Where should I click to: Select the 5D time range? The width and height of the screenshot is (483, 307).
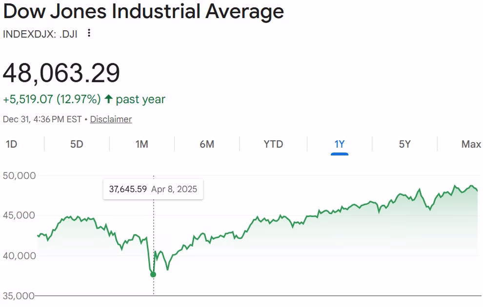(76, 144)
